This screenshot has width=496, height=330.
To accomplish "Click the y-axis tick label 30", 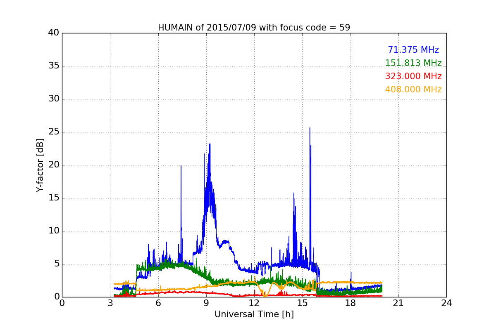I will click(x=54, y=99).
